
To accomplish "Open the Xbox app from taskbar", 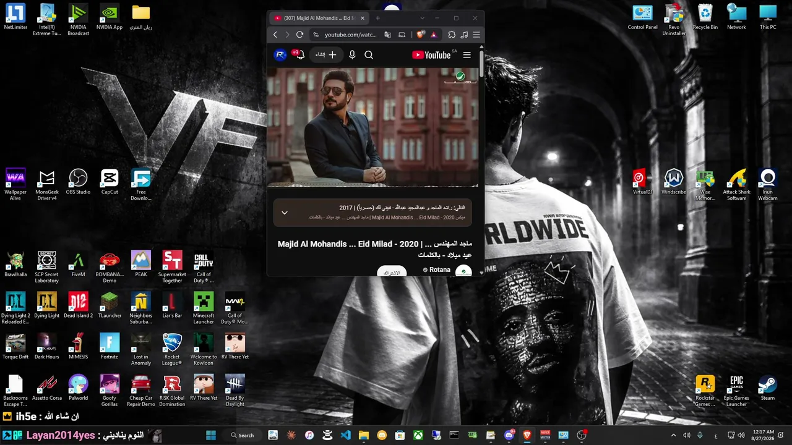I will pyautogui.click(x=418, y=435).
